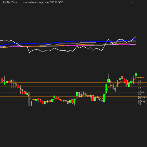Image resolution: width=147 pixels, height=147 pixels.
Task: Click the "munafasutra.tbrjar.com" site text
Action: tap(37, 2)
